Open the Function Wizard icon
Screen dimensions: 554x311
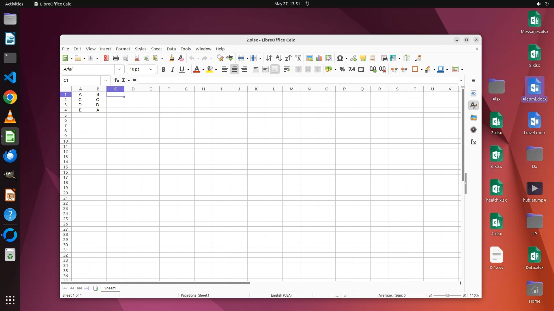tap(117, 80)
